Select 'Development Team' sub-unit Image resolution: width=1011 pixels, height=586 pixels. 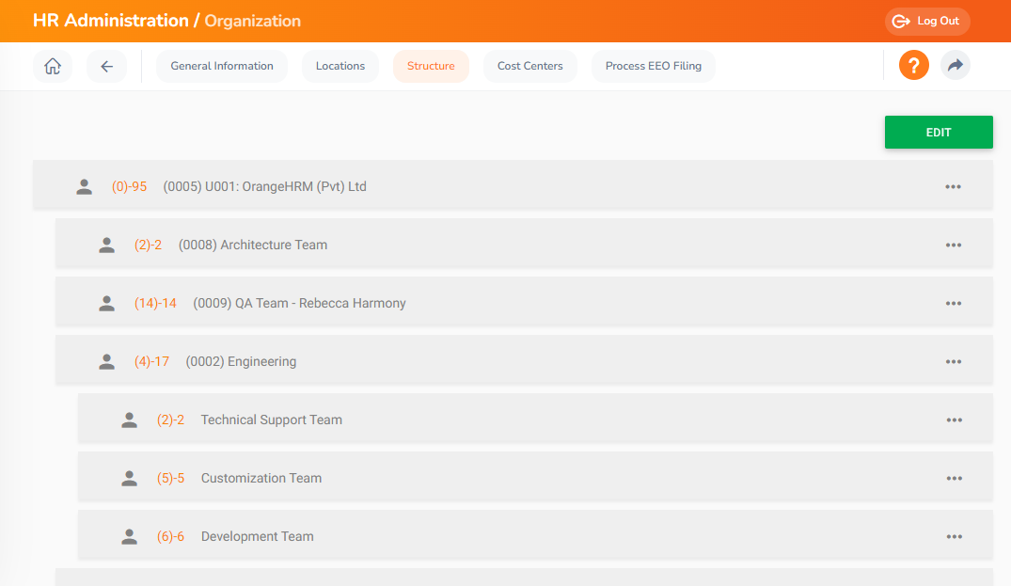[x=258, y=537]
